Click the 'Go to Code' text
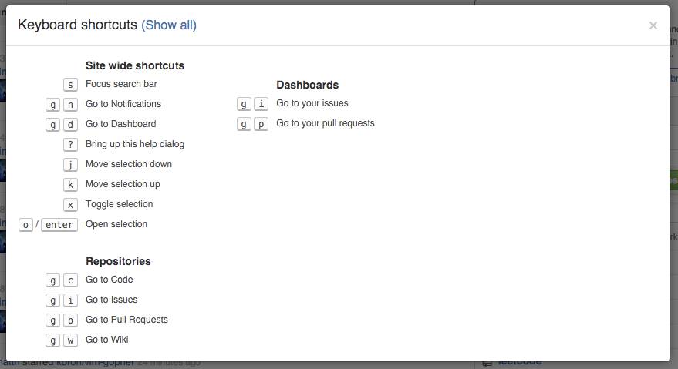Image resolution: width=678 pixels, height=369 pixels. pos(110,280)
